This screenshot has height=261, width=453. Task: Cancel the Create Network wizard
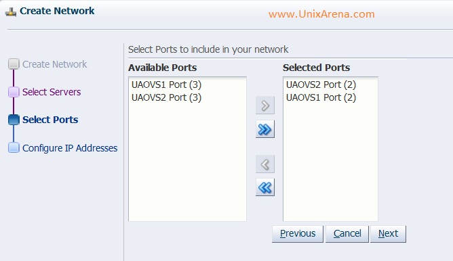(x=347, y=234)
